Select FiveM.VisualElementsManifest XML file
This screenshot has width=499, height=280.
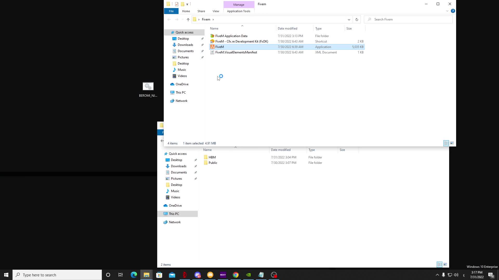click(236, 52)
